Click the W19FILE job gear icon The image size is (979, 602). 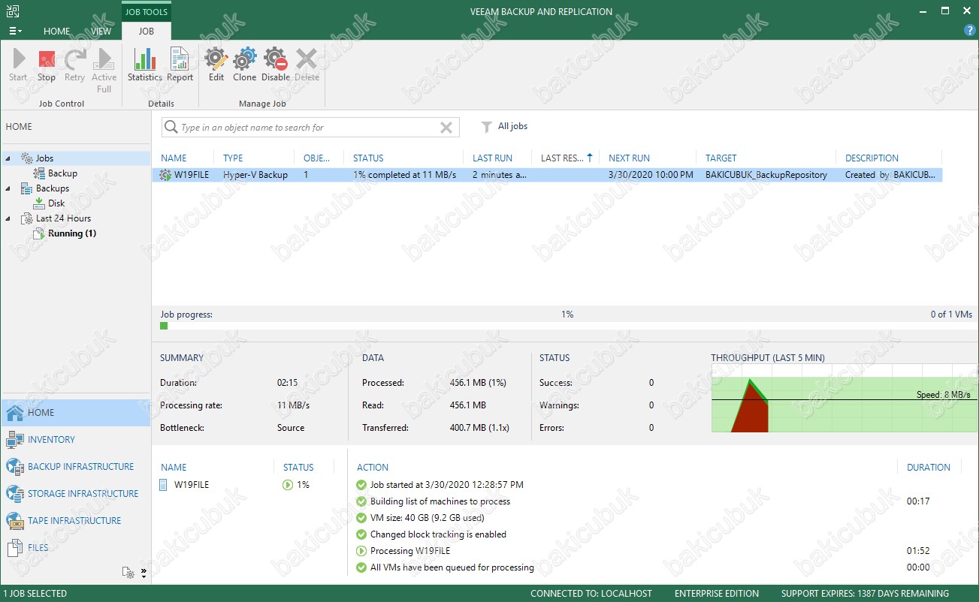click(x=165, y=175)
